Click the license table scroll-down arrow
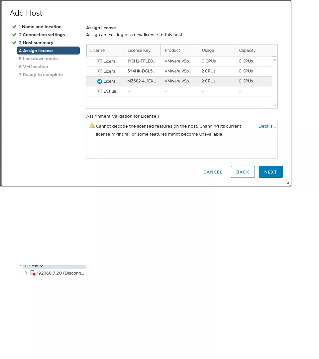Viewport: 319px width, 359px height. pos(274,106)
